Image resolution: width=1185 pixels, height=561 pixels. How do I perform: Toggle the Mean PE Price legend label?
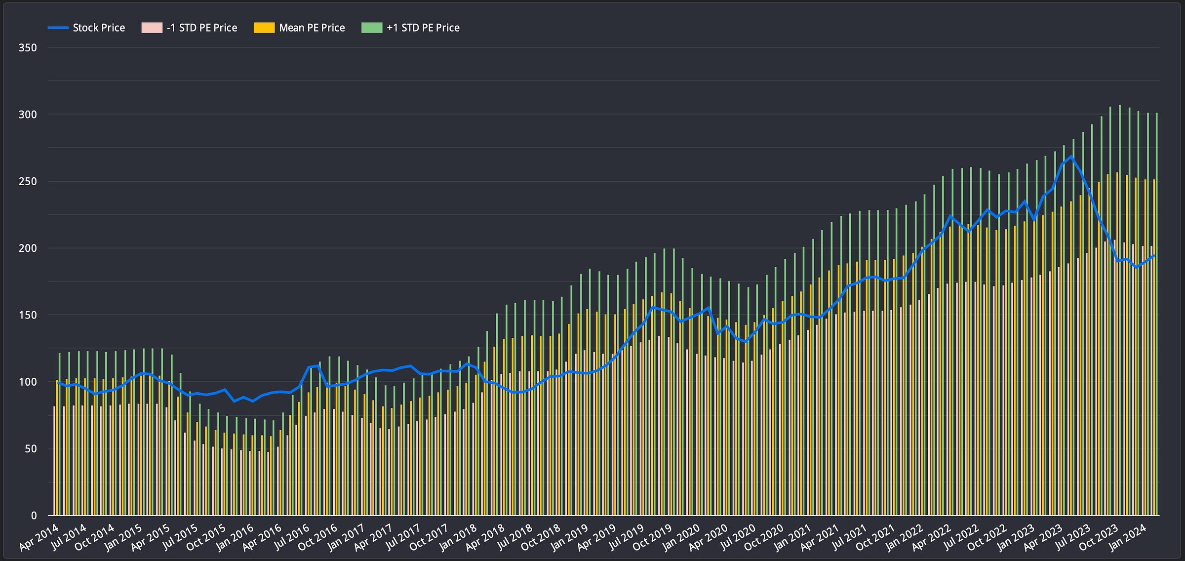[x=312, y=28]
